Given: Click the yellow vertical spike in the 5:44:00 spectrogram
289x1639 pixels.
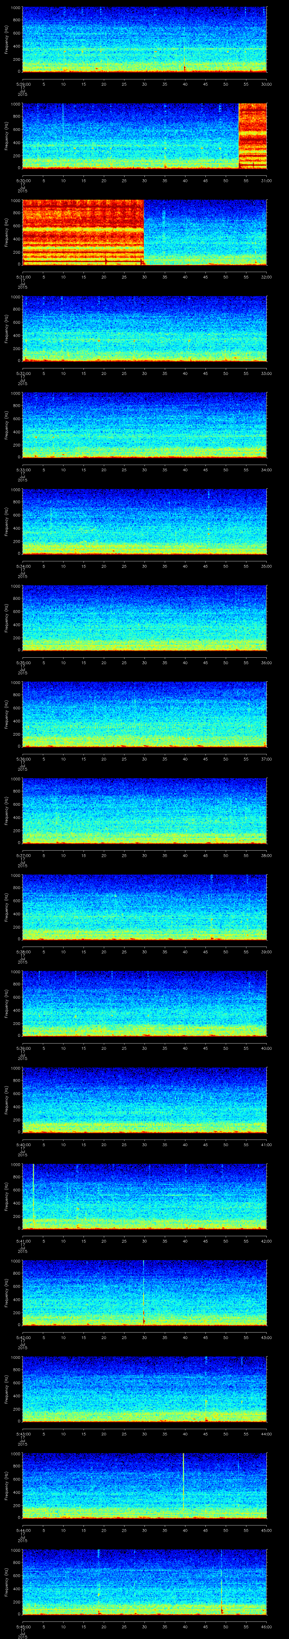Looking at the screenshot, I should [x=183, y=1483].
